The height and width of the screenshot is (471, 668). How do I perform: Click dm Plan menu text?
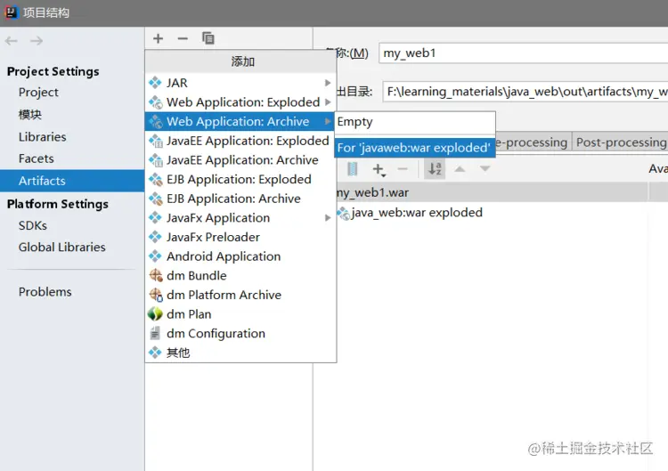[x=189, y=314]
